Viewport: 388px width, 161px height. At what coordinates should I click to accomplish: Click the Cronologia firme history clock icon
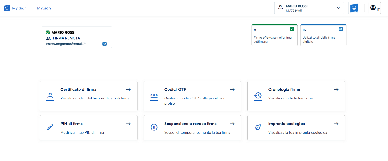pos(258,96)
